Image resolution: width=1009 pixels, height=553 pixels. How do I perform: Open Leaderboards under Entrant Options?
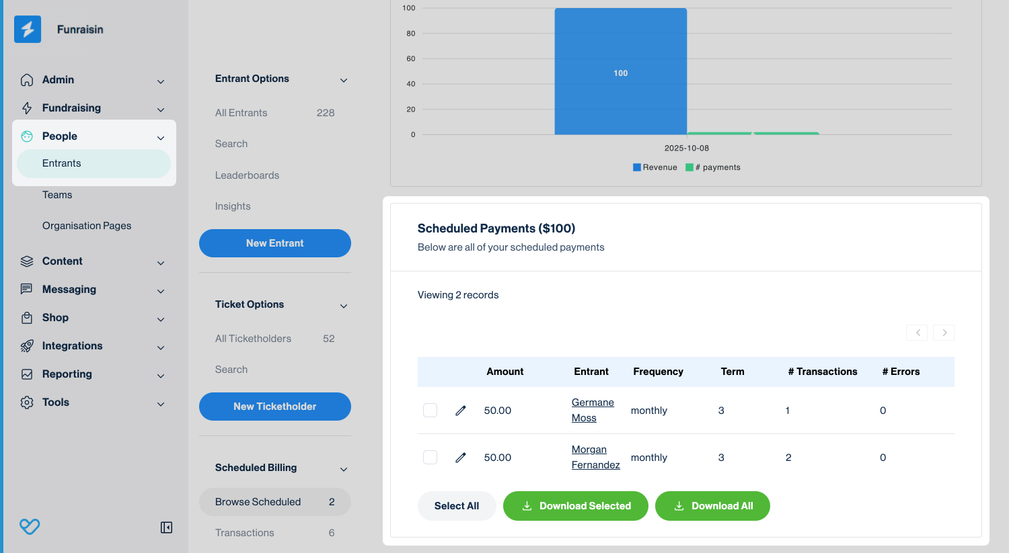[247, 175]
